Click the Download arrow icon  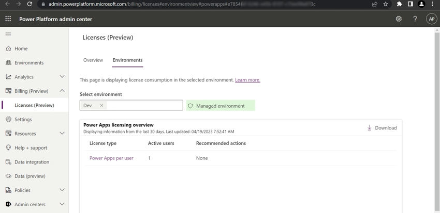tap(370, 128)
